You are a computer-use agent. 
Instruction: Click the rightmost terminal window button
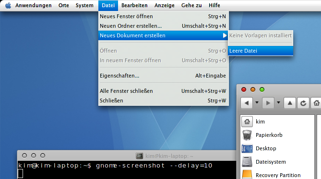pyautogui.click(x=43, y=156)
